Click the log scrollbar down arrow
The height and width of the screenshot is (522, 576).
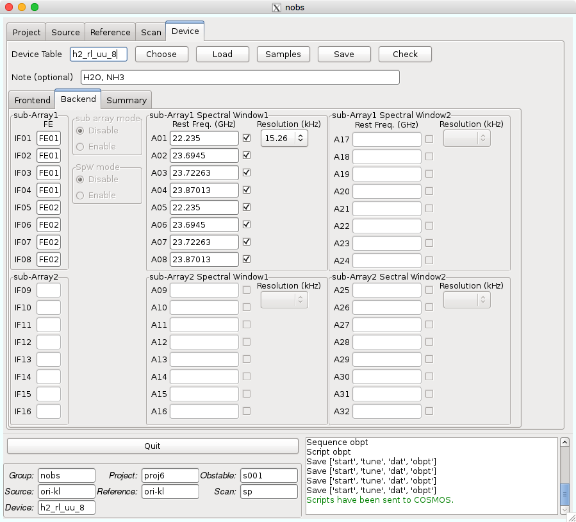pos(564,510)
